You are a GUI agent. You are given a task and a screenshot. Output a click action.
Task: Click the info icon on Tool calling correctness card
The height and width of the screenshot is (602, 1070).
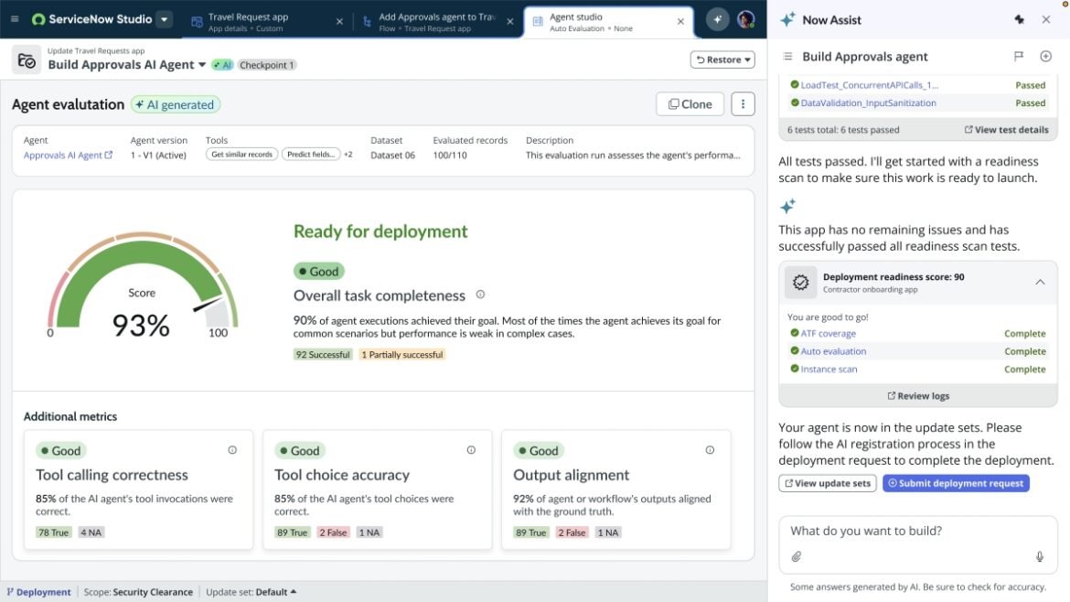(x=232, y=449)
